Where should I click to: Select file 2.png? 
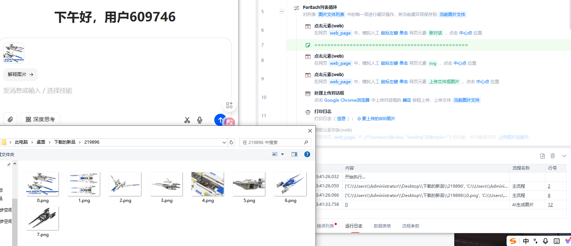click(x=125, y=188)
